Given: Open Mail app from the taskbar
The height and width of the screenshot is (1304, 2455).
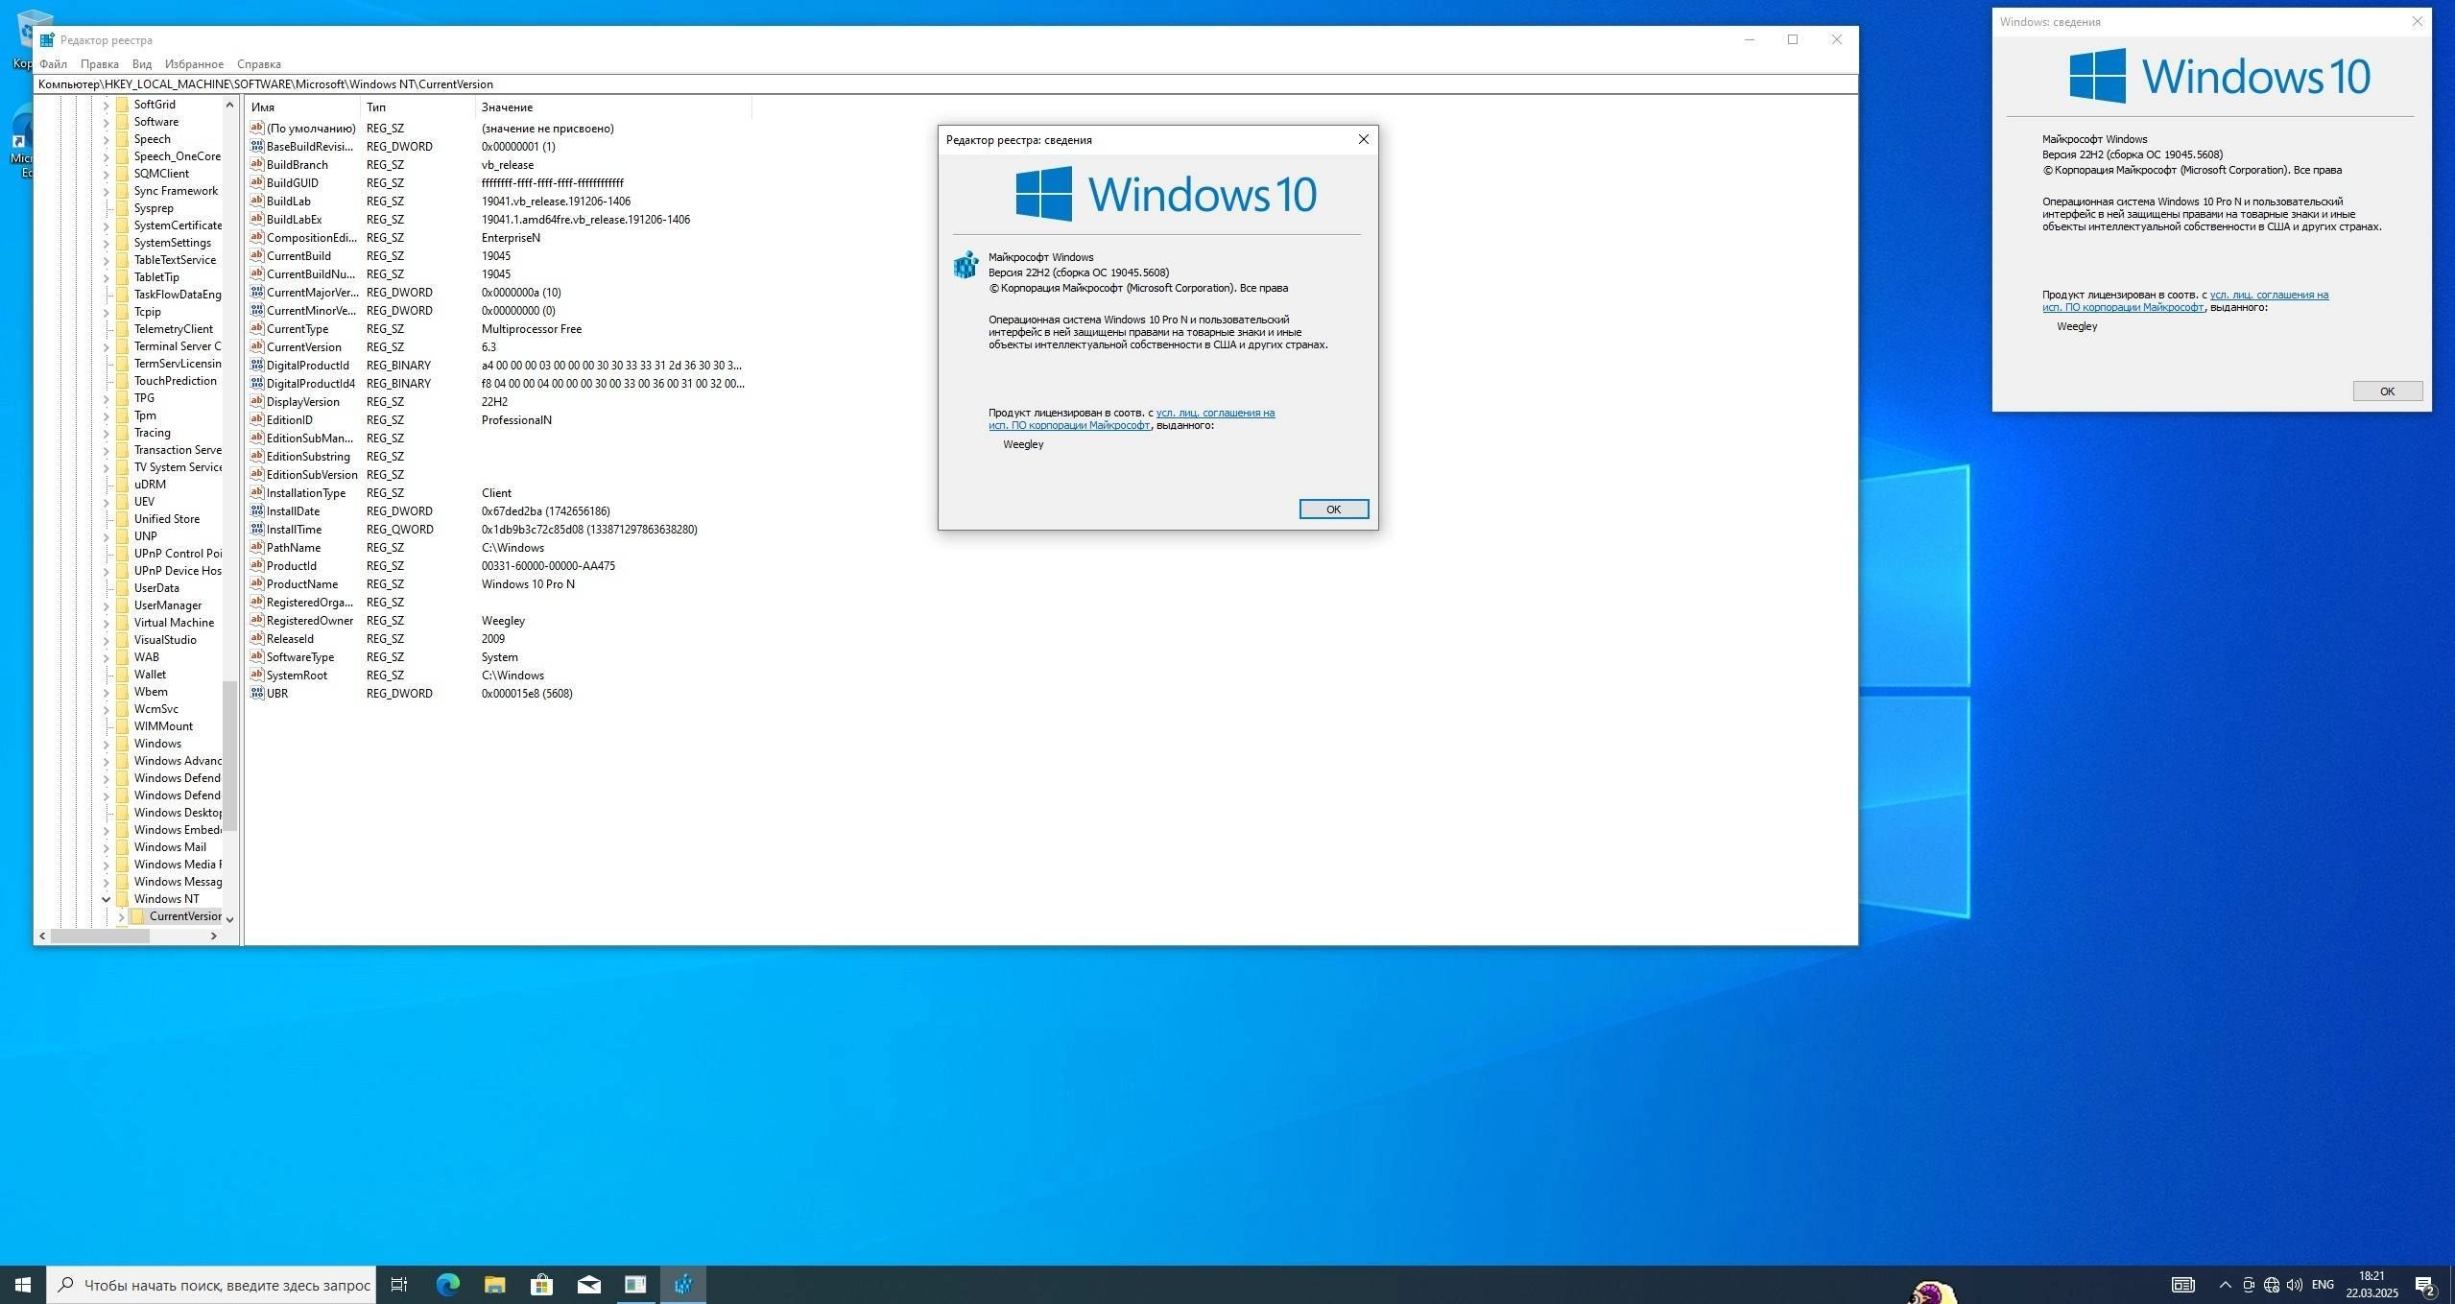Looking at the screenshot, I should (x=588, y=1284).
